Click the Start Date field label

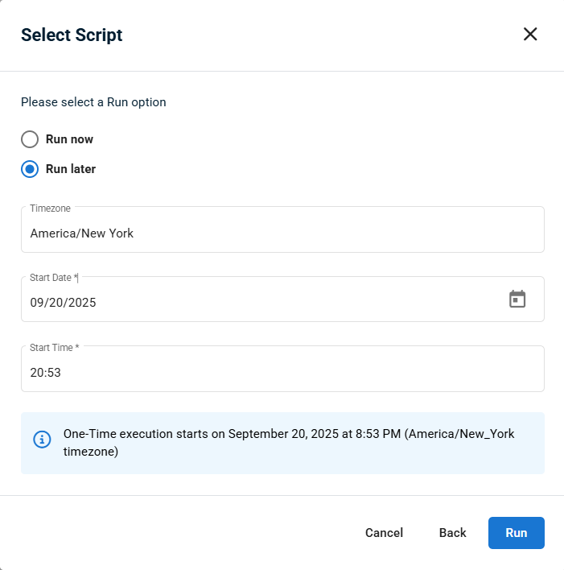point(54,278)
